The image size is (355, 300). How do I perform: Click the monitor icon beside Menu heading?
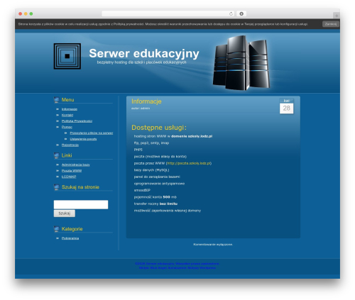tap(56, 100)
